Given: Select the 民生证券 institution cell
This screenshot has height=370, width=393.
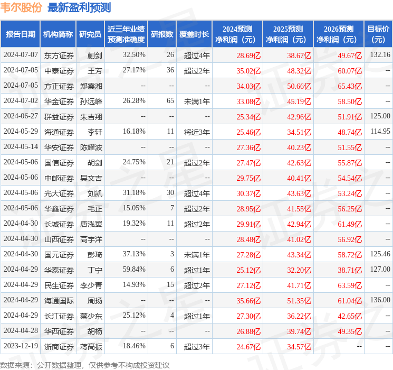Looking at the screenshot, I should 59,285.
